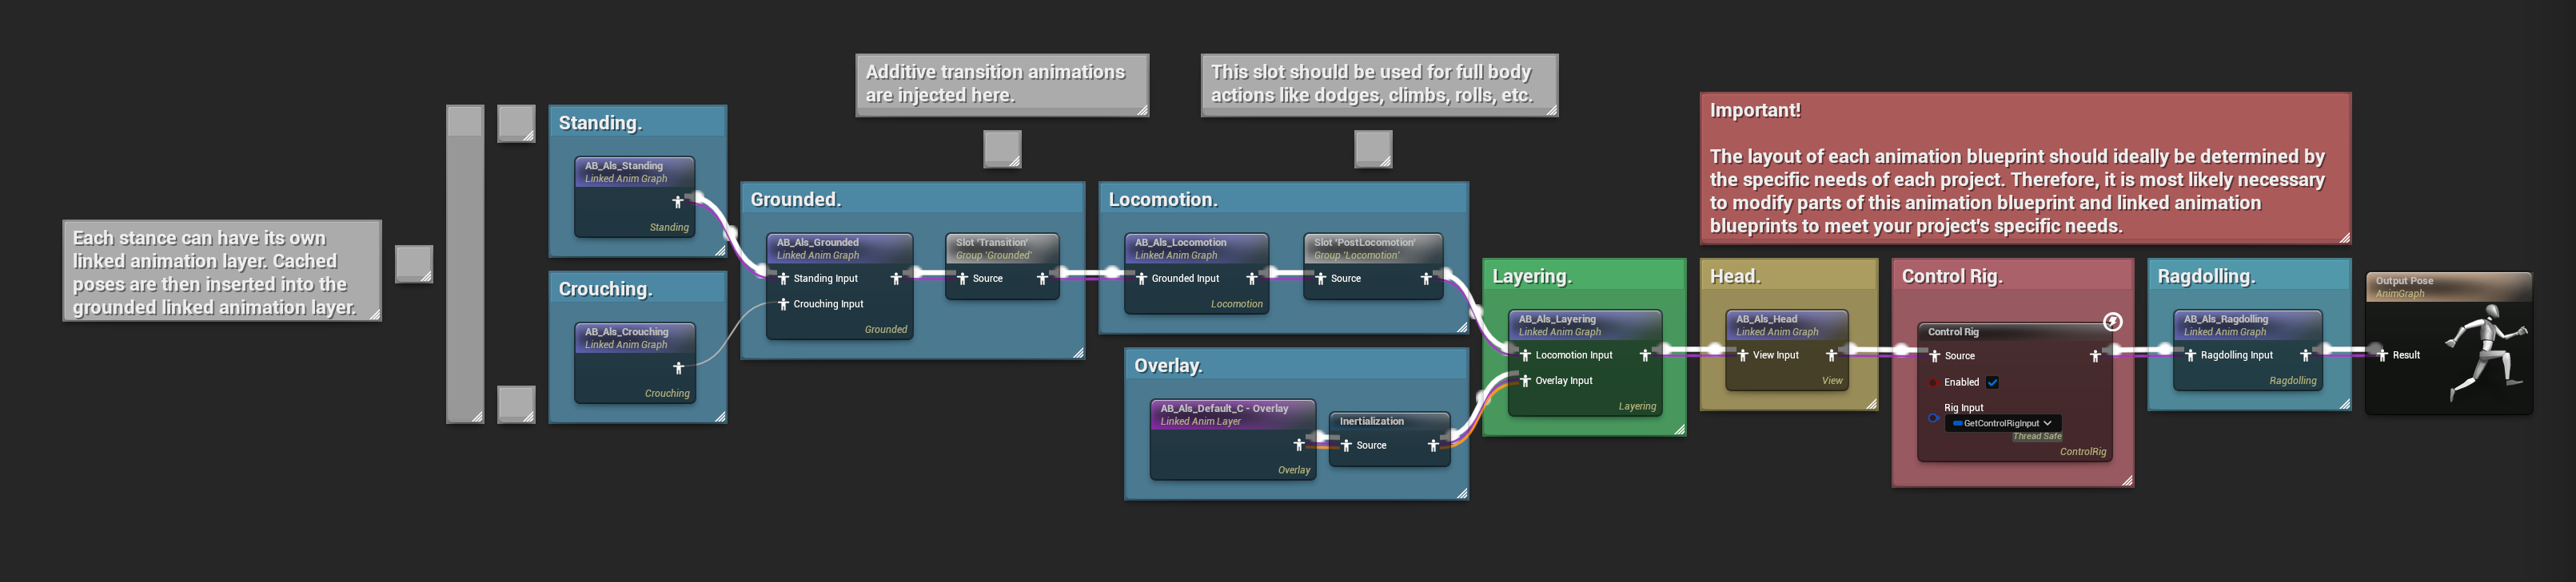Select the AB_Als_Layering node title

(x=1557, y=319)
